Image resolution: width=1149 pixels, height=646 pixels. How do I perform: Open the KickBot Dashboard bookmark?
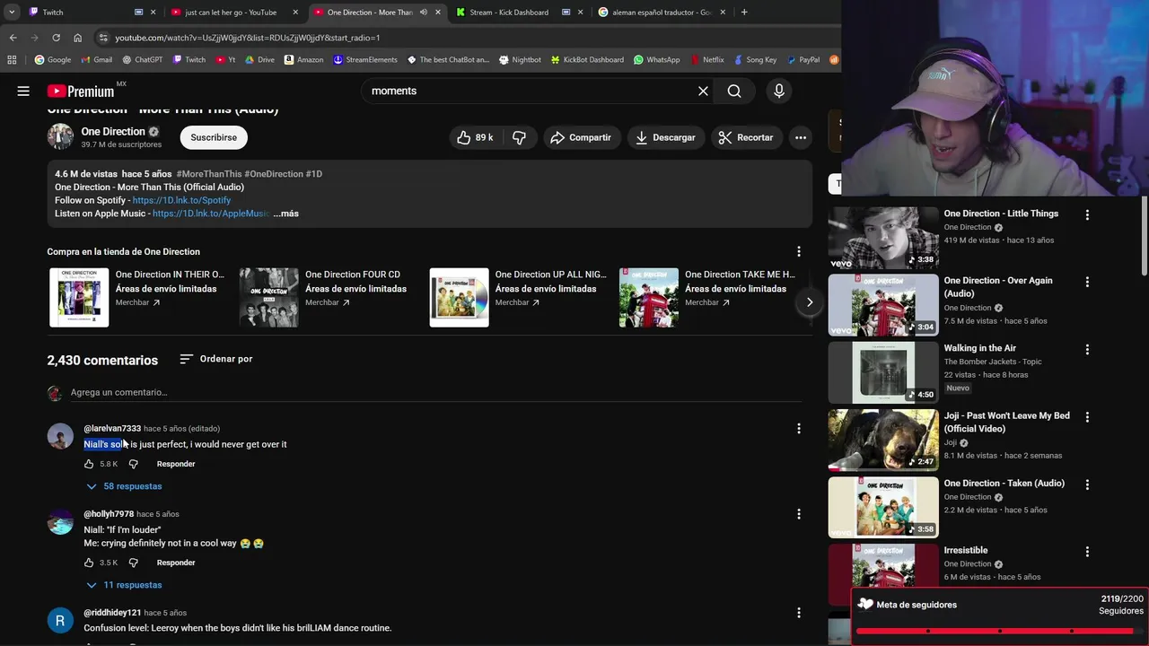pyautogui.click(x=586, y=59)
